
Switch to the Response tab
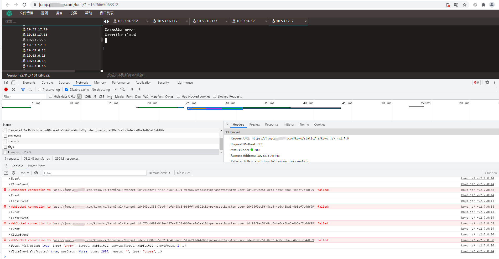click(272, 124)
